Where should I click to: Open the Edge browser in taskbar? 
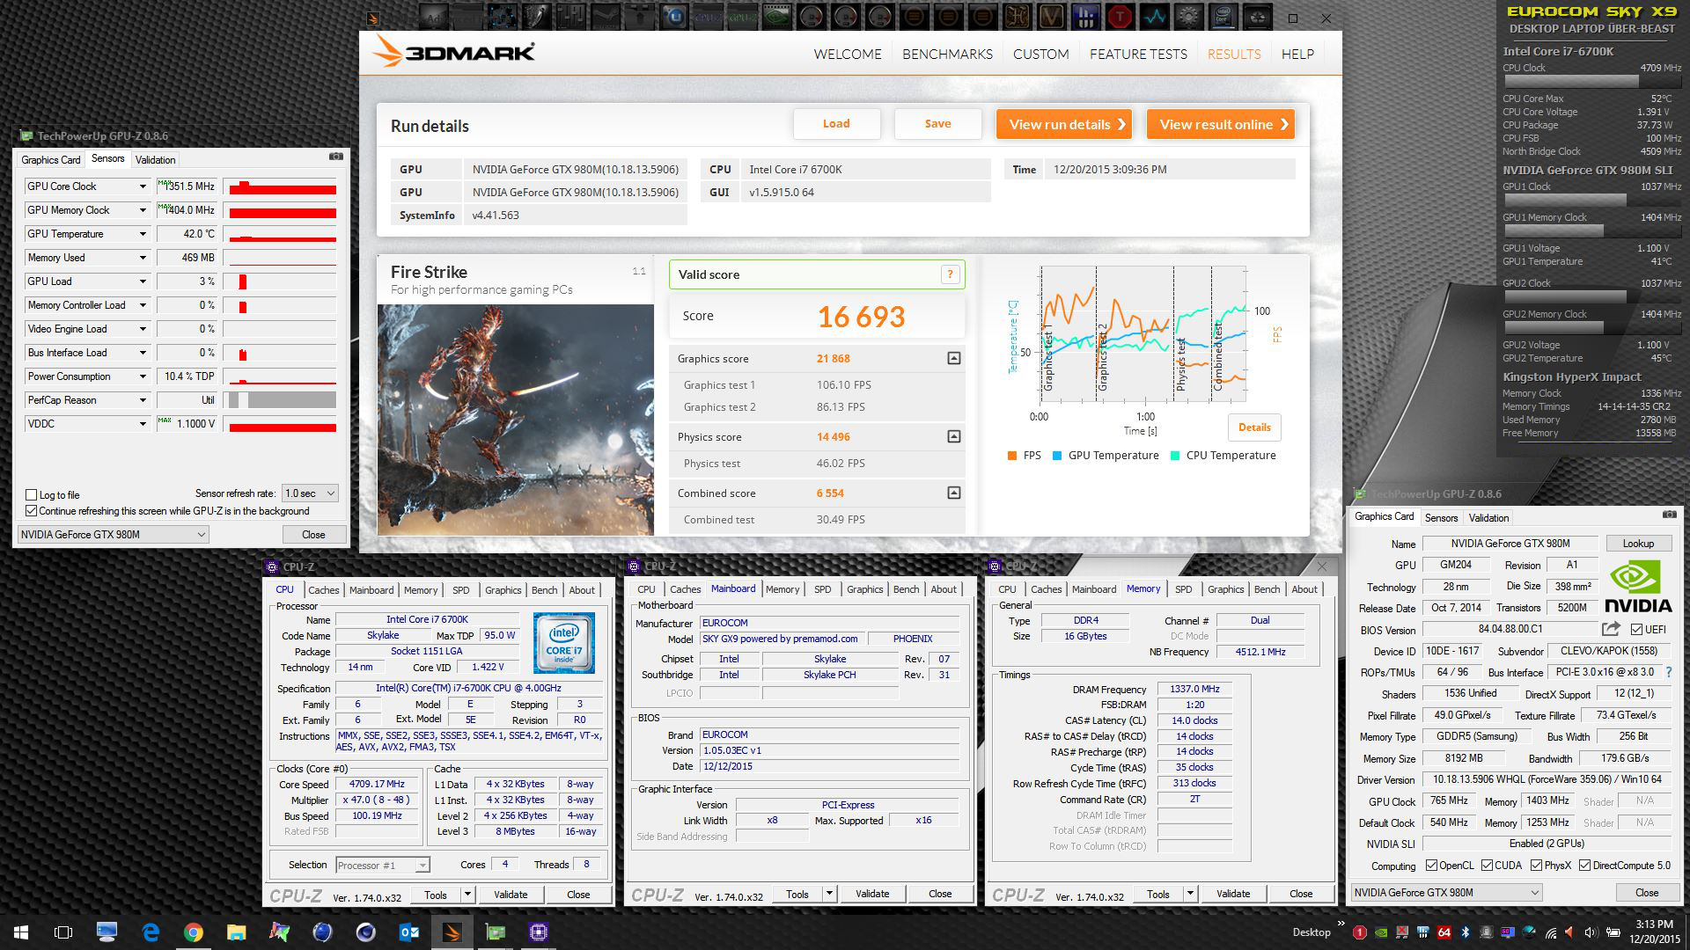click(151, 932)
